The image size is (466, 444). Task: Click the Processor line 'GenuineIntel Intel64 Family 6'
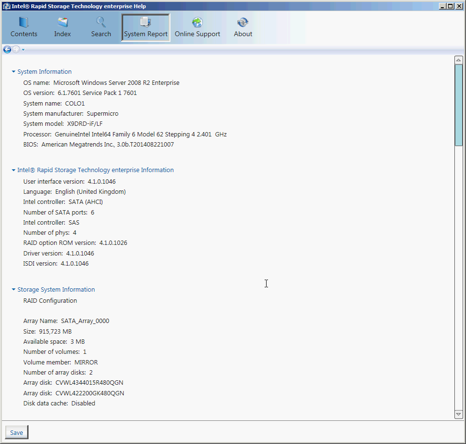(x=125, y=135)
